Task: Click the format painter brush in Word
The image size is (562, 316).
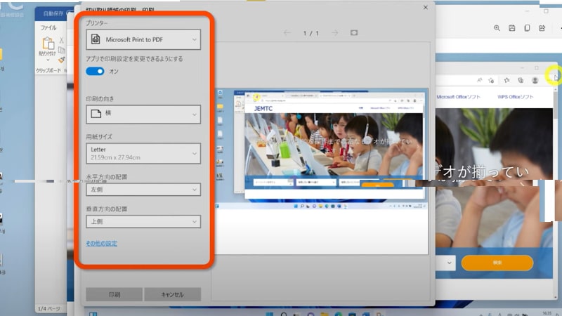Action: coord(62,60)
